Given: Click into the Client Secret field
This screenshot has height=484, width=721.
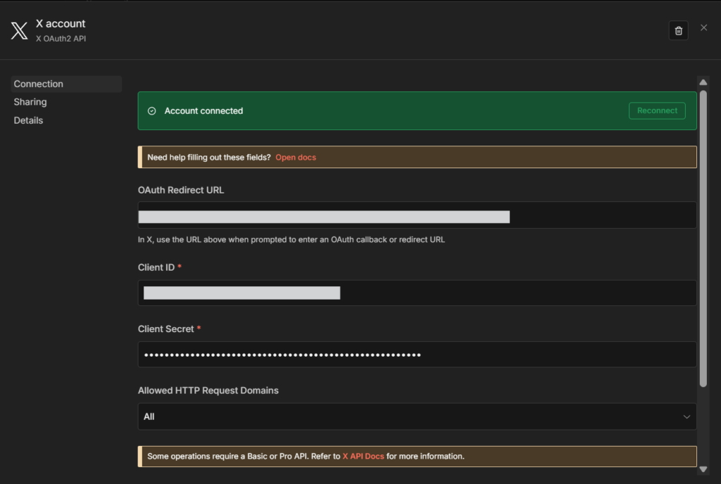Looking at the screenshot, I should pos(417,355).
